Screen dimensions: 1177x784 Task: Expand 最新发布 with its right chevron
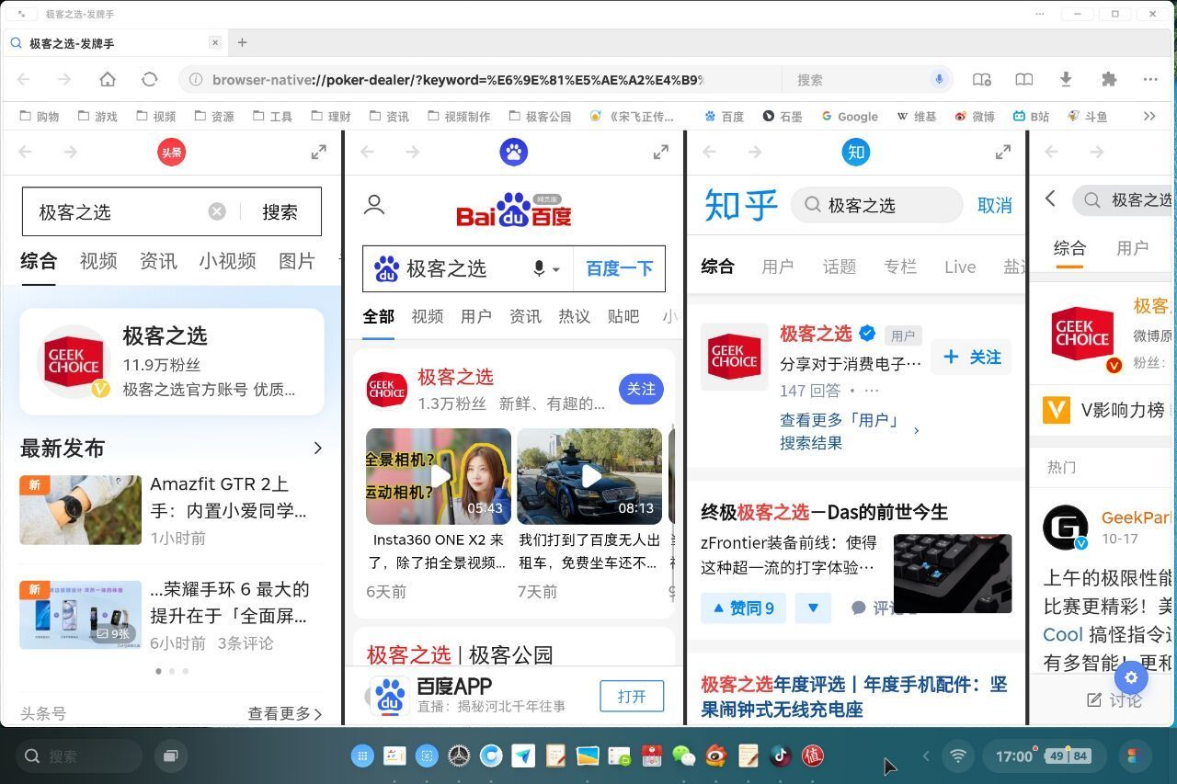click(318, 448)
